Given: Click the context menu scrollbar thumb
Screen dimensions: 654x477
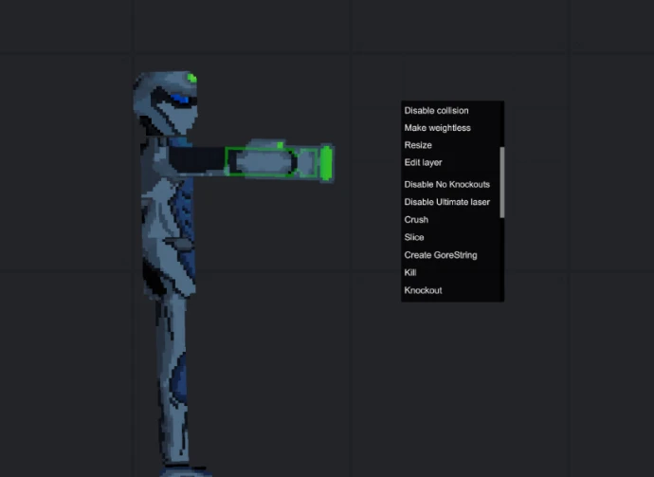Looking at the screenshot, I should (502, 180).
